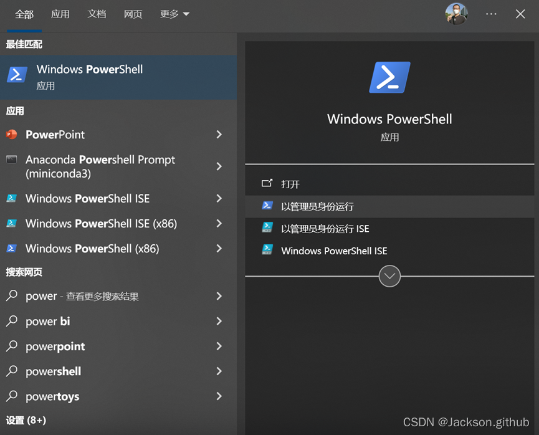Launch Windows PowerShell ISE from the preview pane
The width and height of the screenshot is (539, 435).
click(x=389, y=251)
